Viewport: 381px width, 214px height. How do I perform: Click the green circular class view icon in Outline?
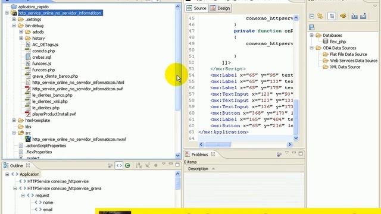pyautogui.click(x=127, y=166)
